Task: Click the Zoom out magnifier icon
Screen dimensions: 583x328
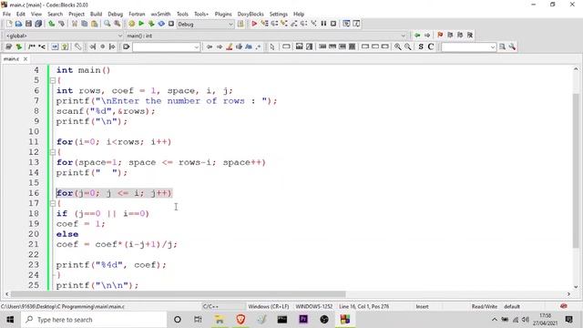Action: pyautogui.click(x=408, y=46)
